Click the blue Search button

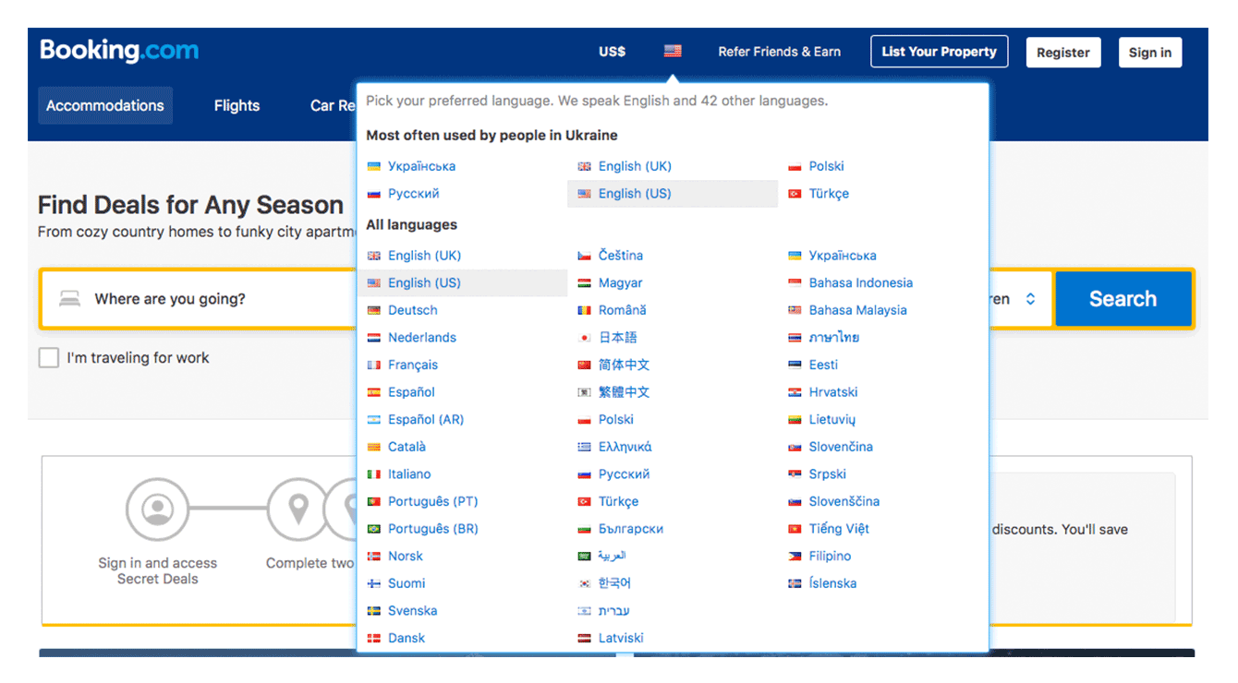click(x=1123, y=299)
